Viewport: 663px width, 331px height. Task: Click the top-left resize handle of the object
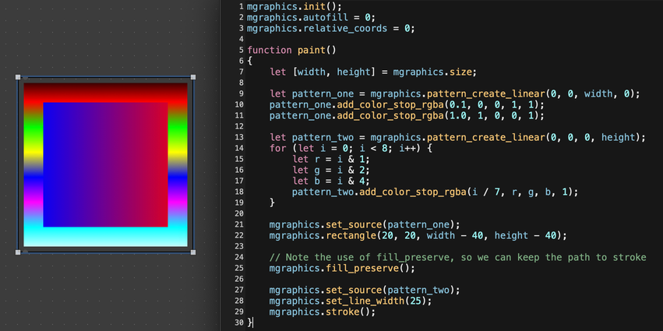(x=18, y=78)
